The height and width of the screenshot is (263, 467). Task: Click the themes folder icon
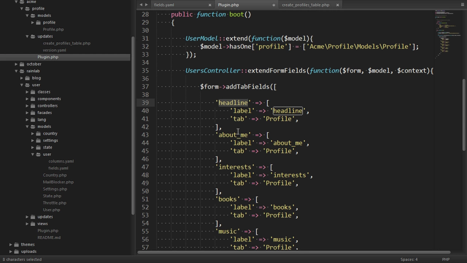coord(18,244)
